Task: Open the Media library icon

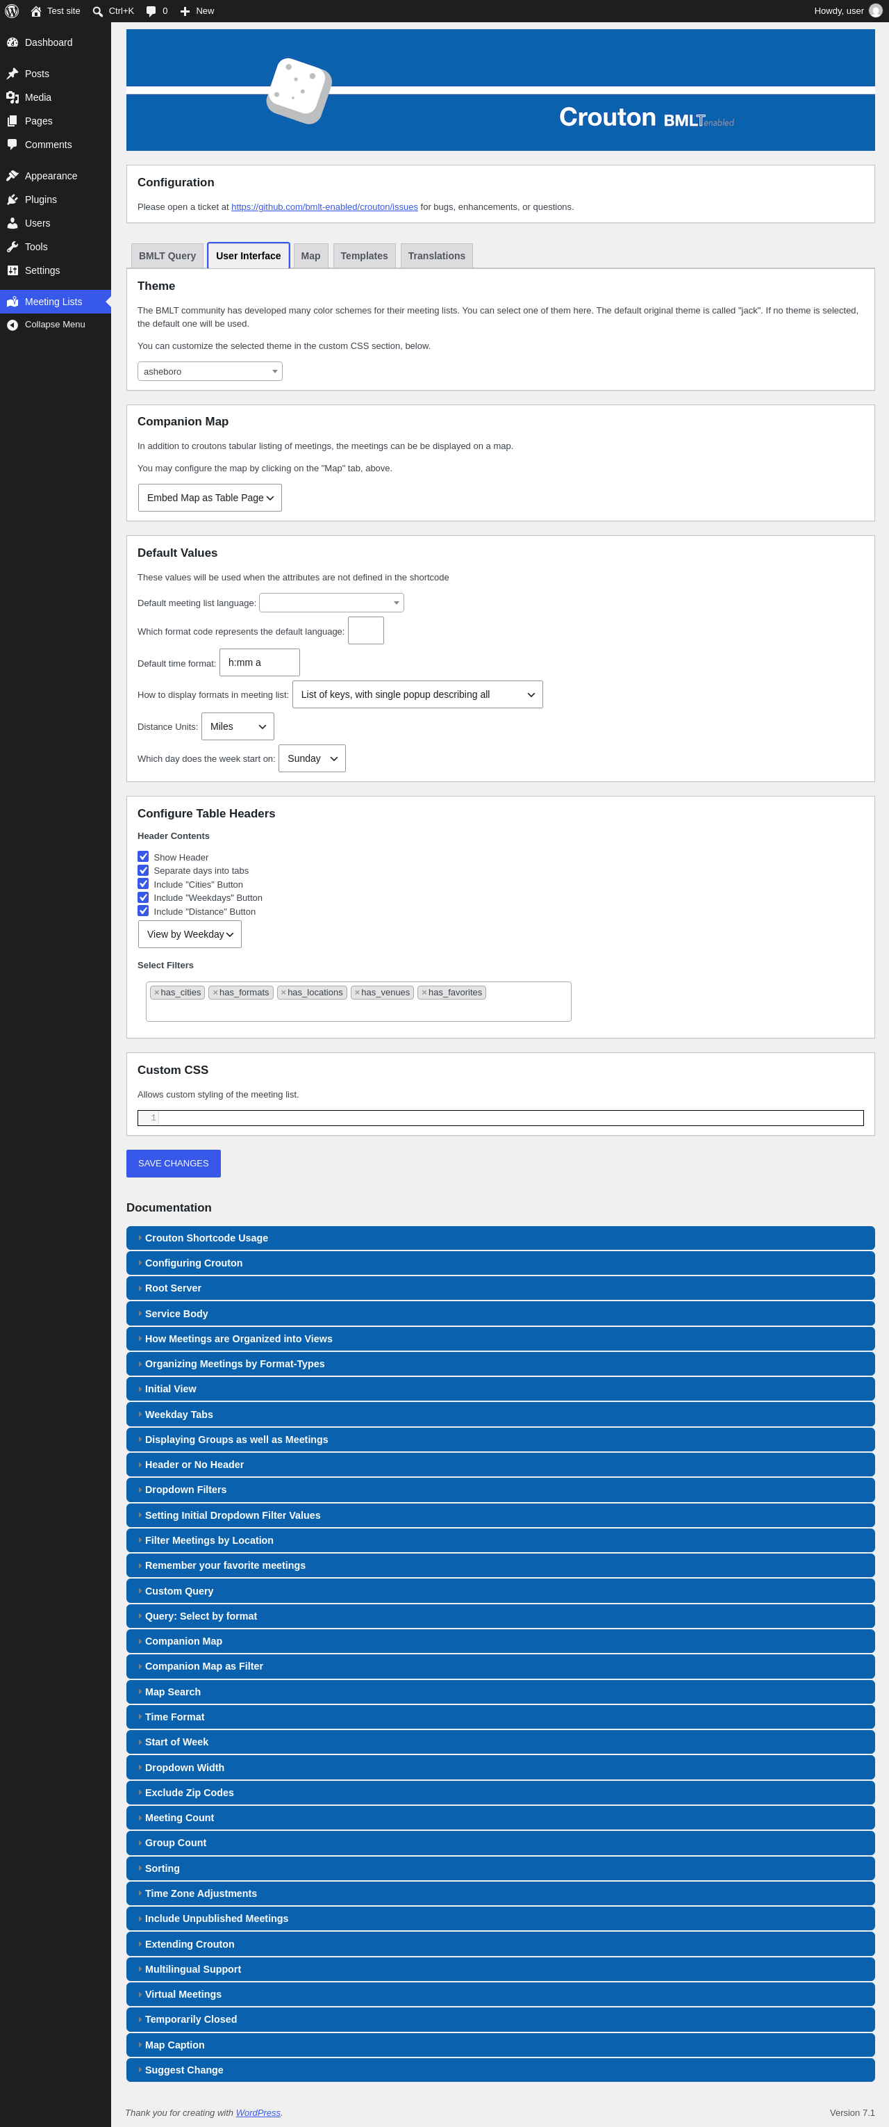Action: click(x=13, y=97)
